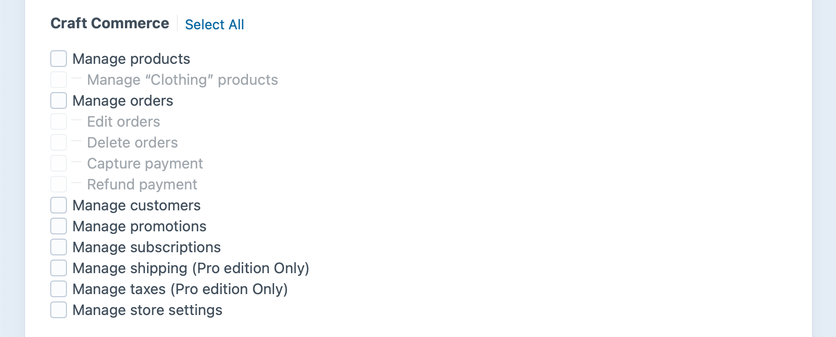Screen dimensions: 836x337
Task: Select all Craft Commerce permissions at once
Action: [x=214, y=24]
